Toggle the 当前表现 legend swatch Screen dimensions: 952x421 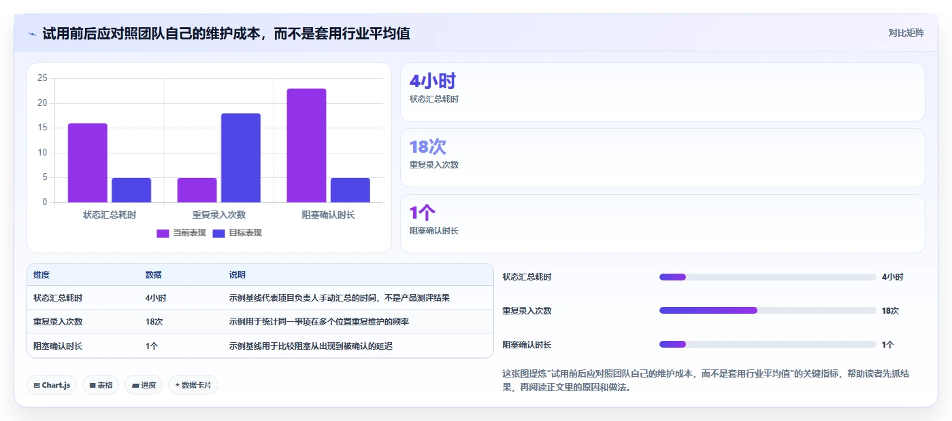tap(163, 233)
